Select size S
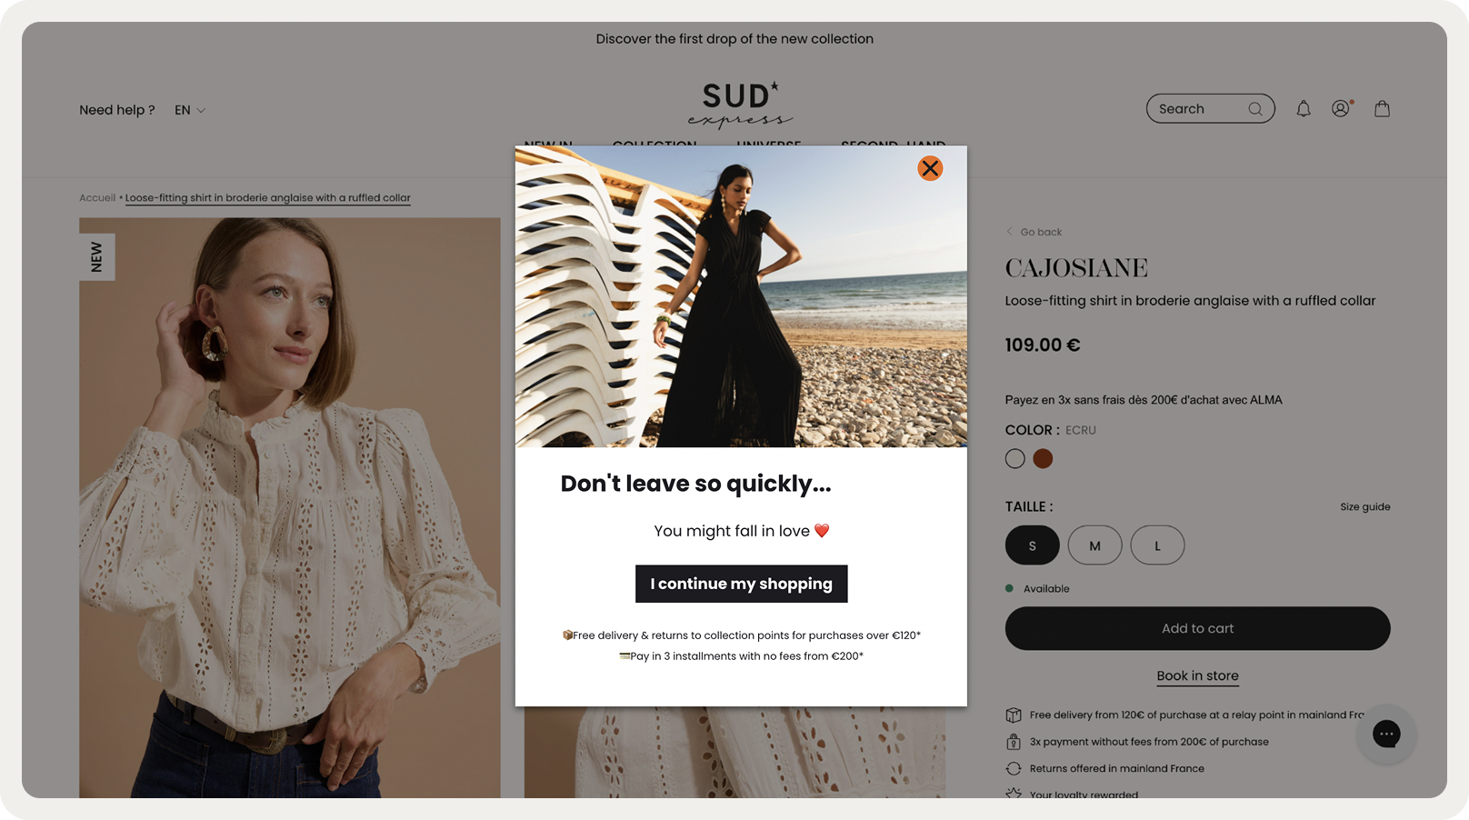 (1032, 545)
